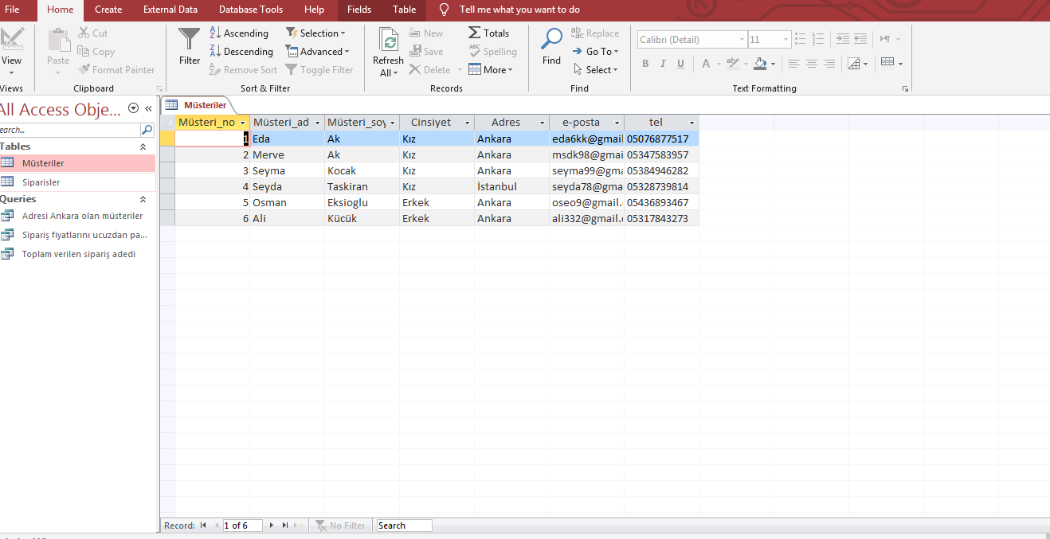Open the Selection filter dropdown

[x=315, y=33]
